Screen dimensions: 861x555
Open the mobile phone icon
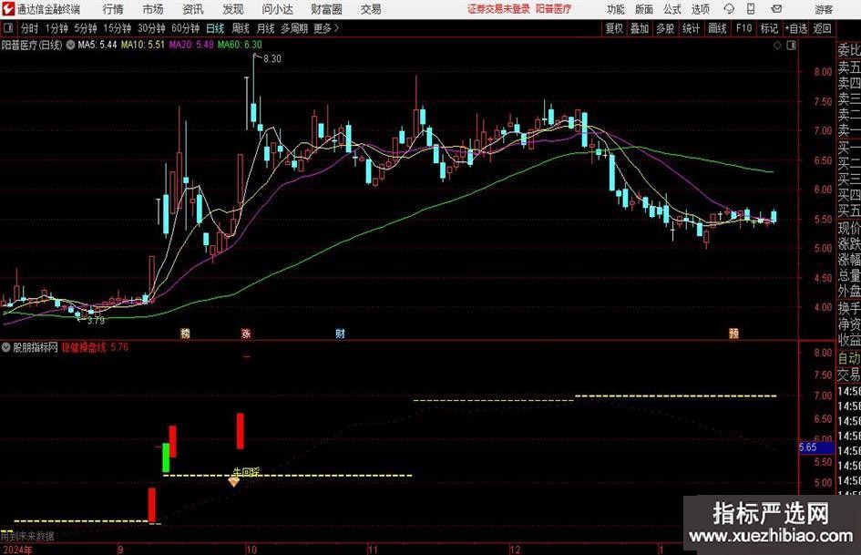(751, 9)
